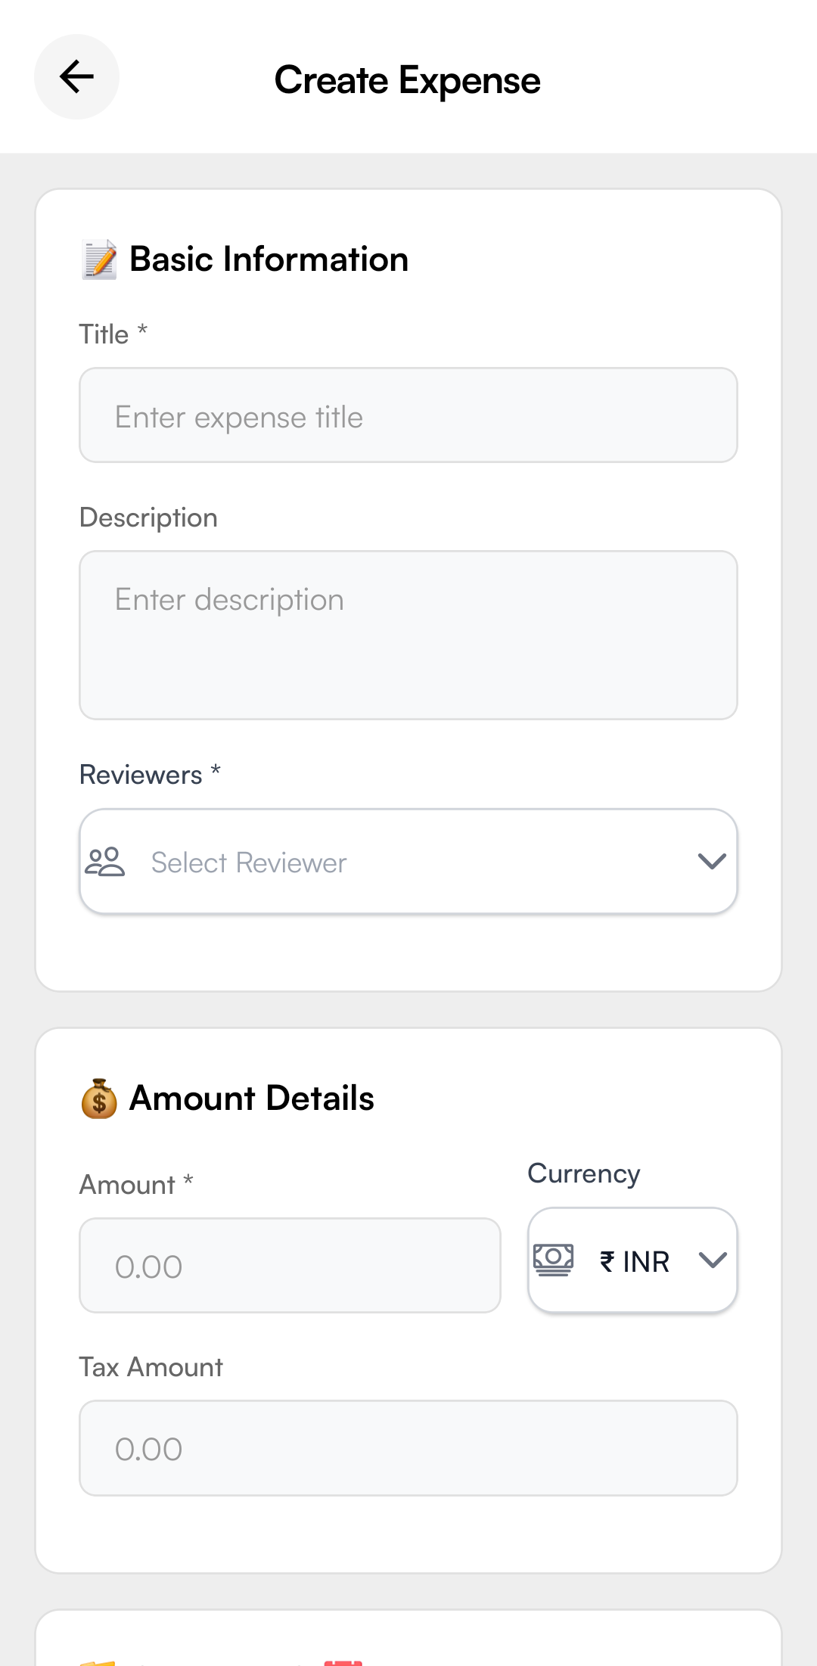Click the Reviewers field label
This screenshot has height=1666, width=817.
pyautogui.click(x=141, y=775)
